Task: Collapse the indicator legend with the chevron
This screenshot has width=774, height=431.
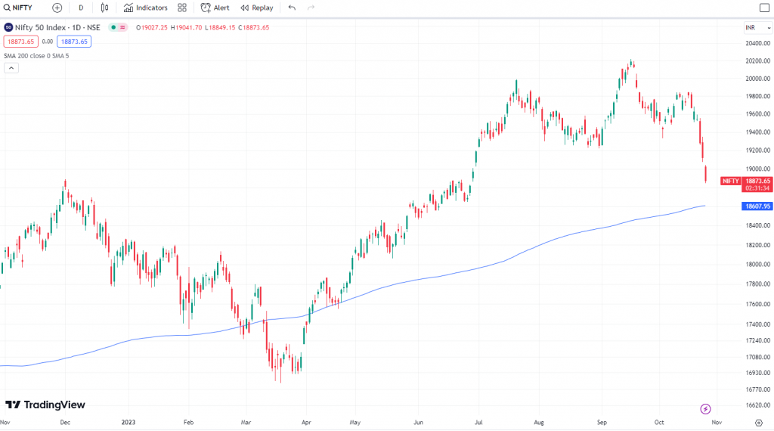Action: [11, 68]
